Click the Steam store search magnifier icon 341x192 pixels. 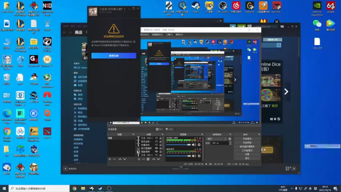[x=279, y=45]
